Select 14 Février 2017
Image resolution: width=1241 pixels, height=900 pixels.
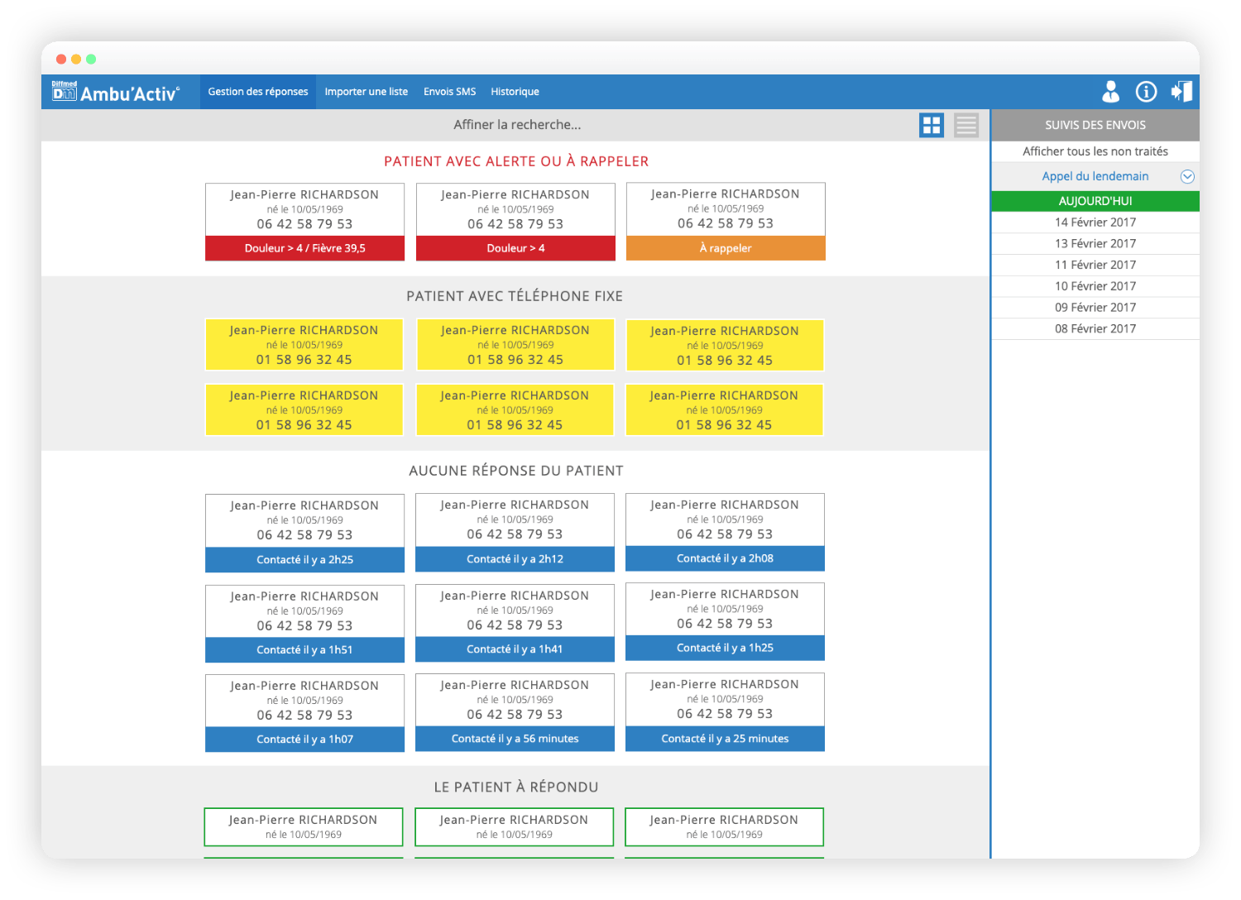(x=1095, y=223)
